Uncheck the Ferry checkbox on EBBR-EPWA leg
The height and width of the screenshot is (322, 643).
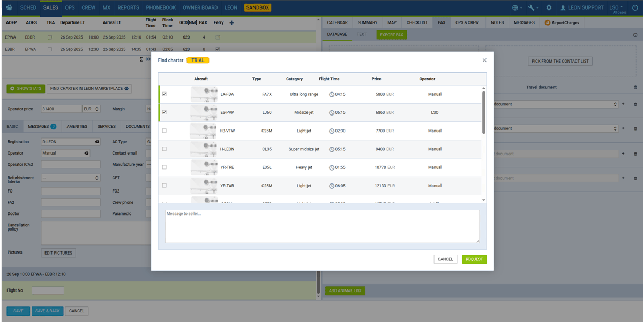pyautogui.click(x=218, y=49)
